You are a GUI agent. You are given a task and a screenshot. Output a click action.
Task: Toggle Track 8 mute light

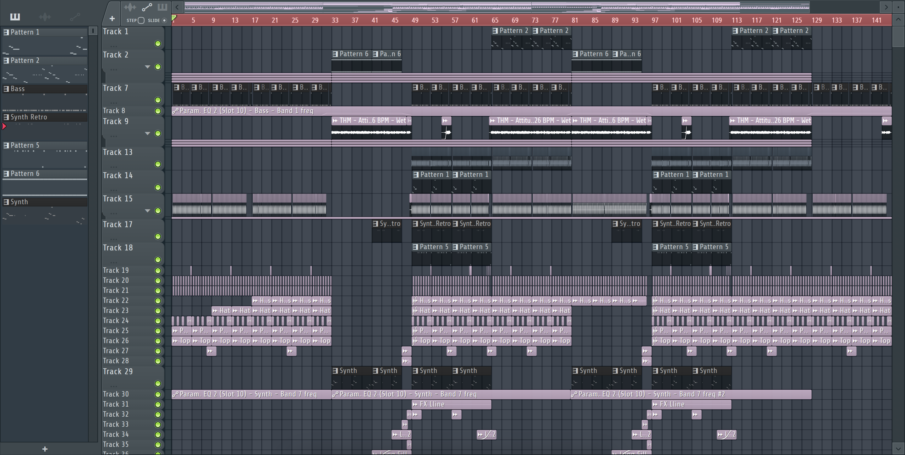click(x=158, y=111)
